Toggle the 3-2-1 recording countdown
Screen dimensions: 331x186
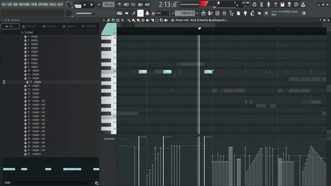click(x=133, y=5)
